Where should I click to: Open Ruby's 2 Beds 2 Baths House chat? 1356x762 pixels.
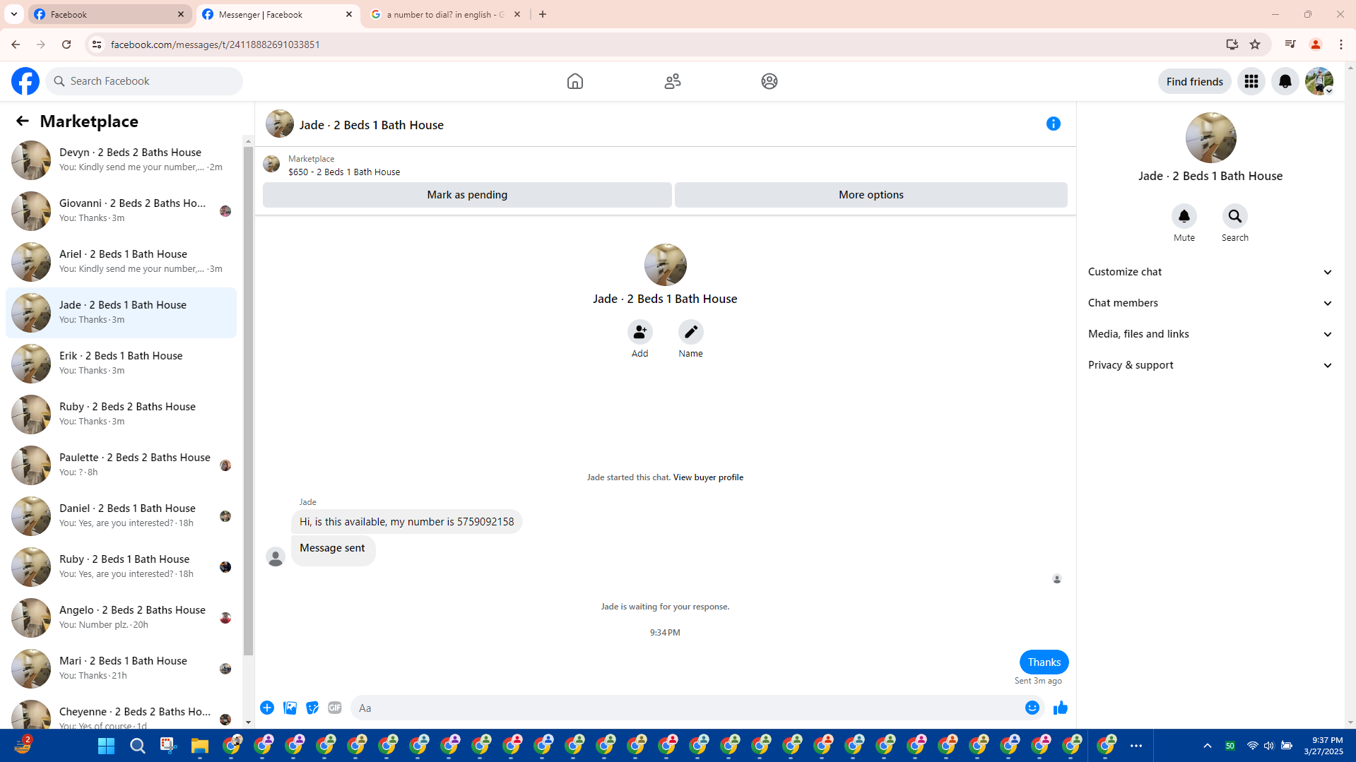(122, 415)
